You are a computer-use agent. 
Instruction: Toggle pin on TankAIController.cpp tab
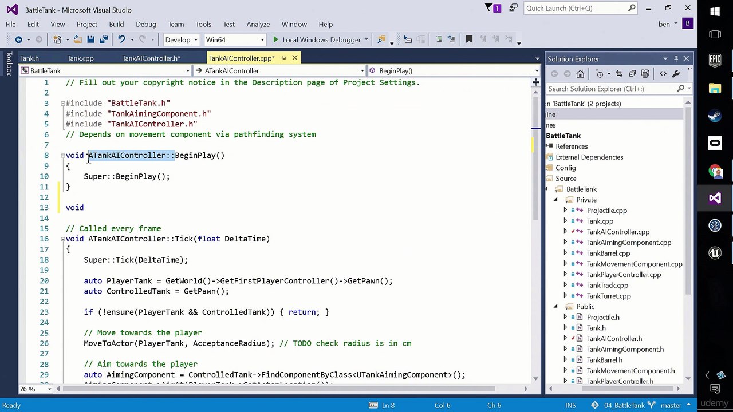pyautogui.click(x=283, y=58)
